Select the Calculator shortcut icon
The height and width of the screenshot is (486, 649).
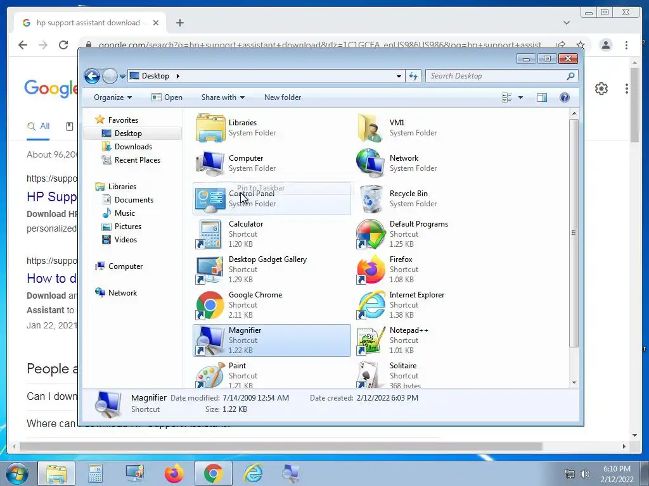(210, 234)
